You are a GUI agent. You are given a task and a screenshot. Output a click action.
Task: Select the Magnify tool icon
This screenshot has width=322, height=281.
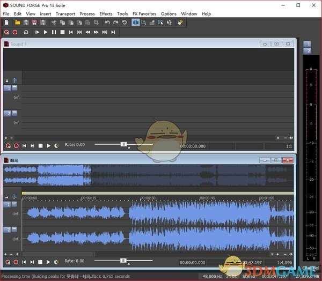[x=144, y=23]
